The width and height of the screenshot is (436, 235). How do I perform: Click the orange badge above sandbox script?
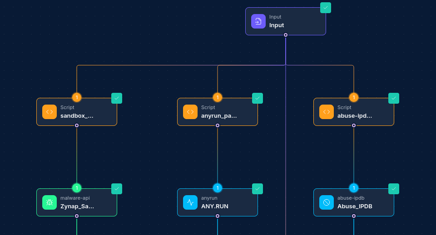coord(77,97)
